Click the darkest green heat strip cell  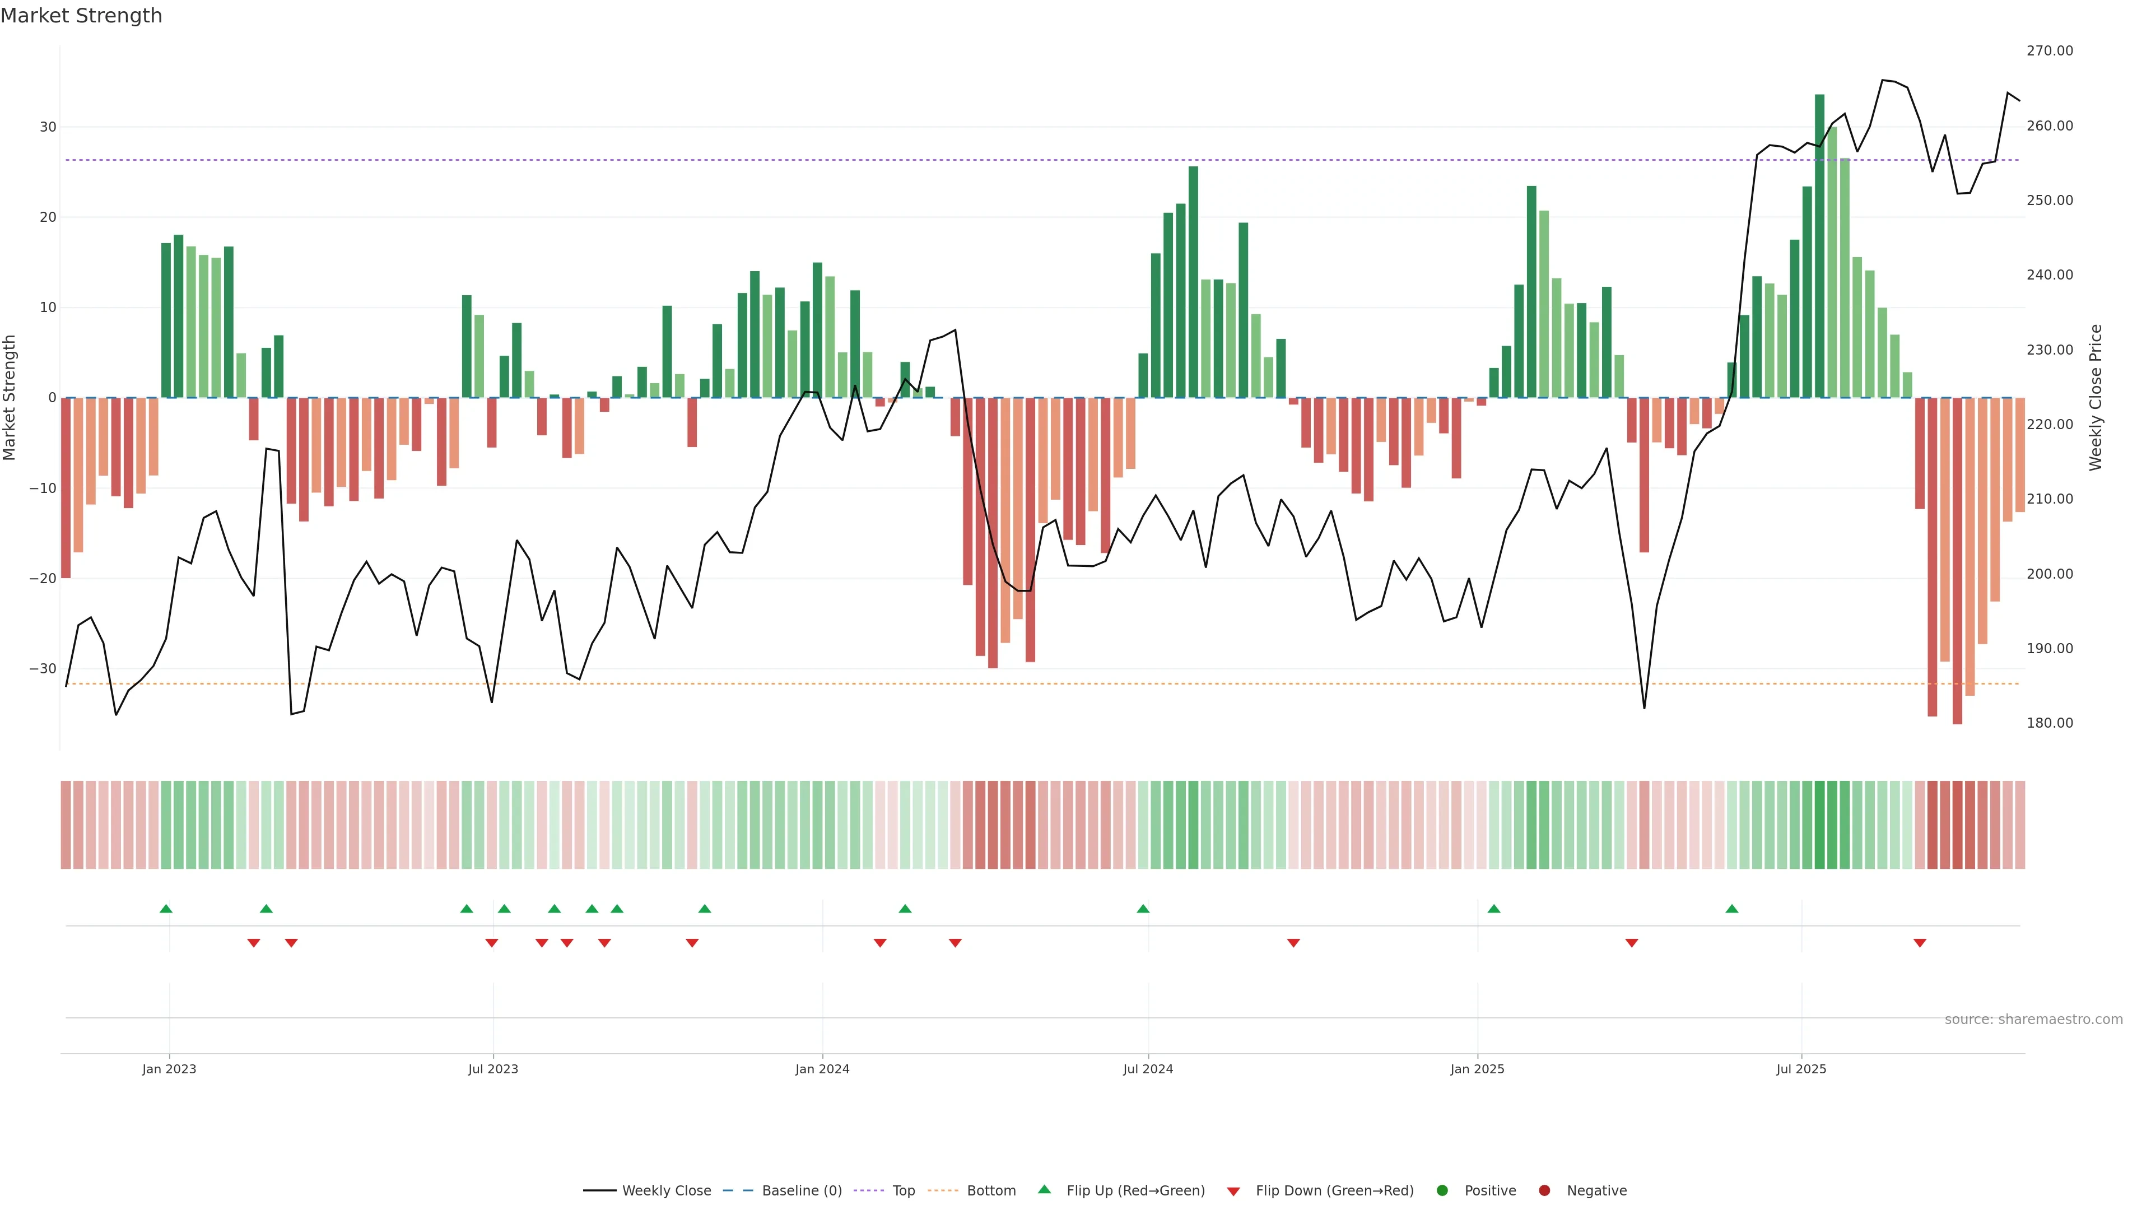coord(1819,824)
